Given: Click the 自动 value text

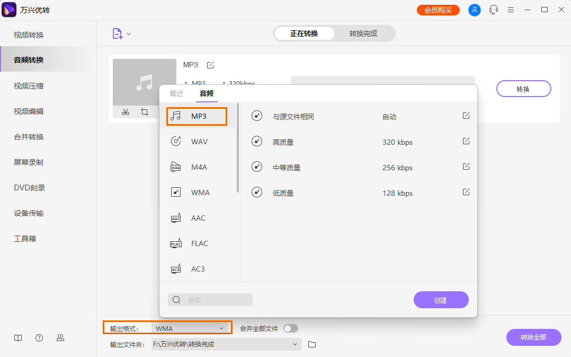Looking at the screenshot, I should coord(389,117).
